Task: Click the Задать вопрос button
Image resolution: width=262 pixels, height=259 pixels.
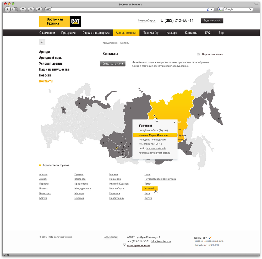Action: tap(212, 21)
